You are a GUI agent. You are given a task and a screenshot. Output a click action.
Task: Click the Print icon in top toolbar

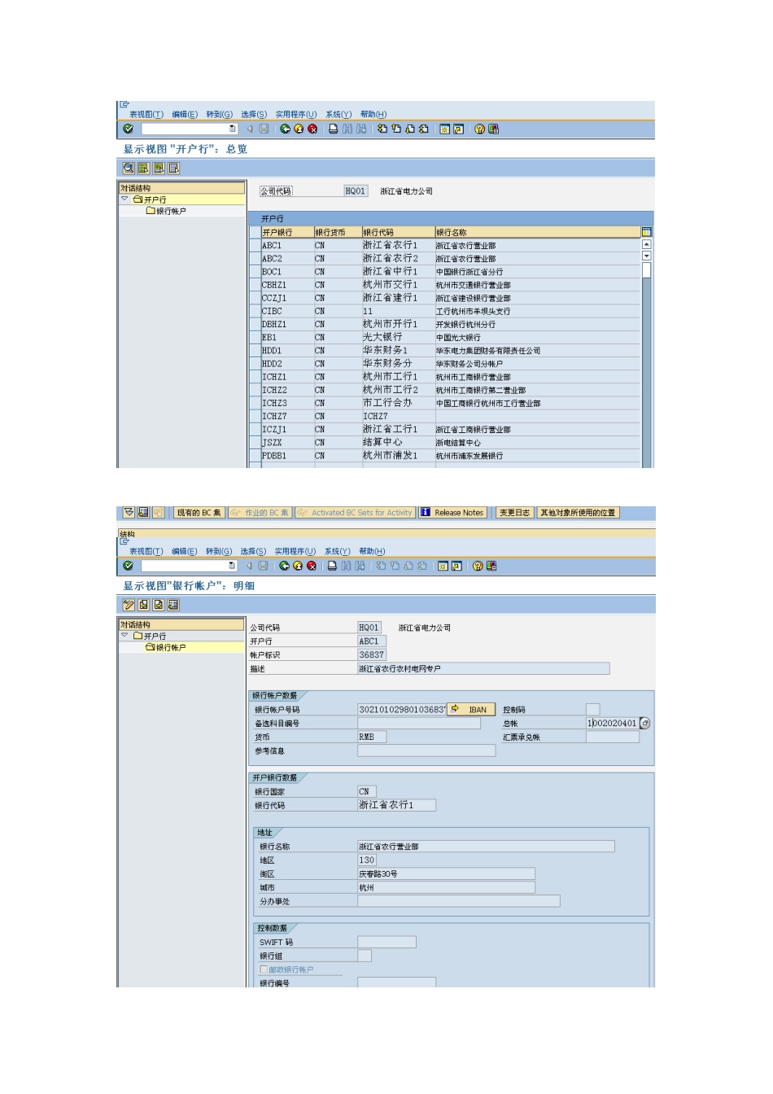coord(334,129)
